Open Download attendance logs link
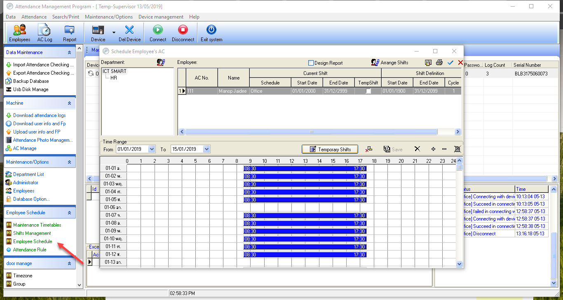The image size is (563, 300). 39,115
